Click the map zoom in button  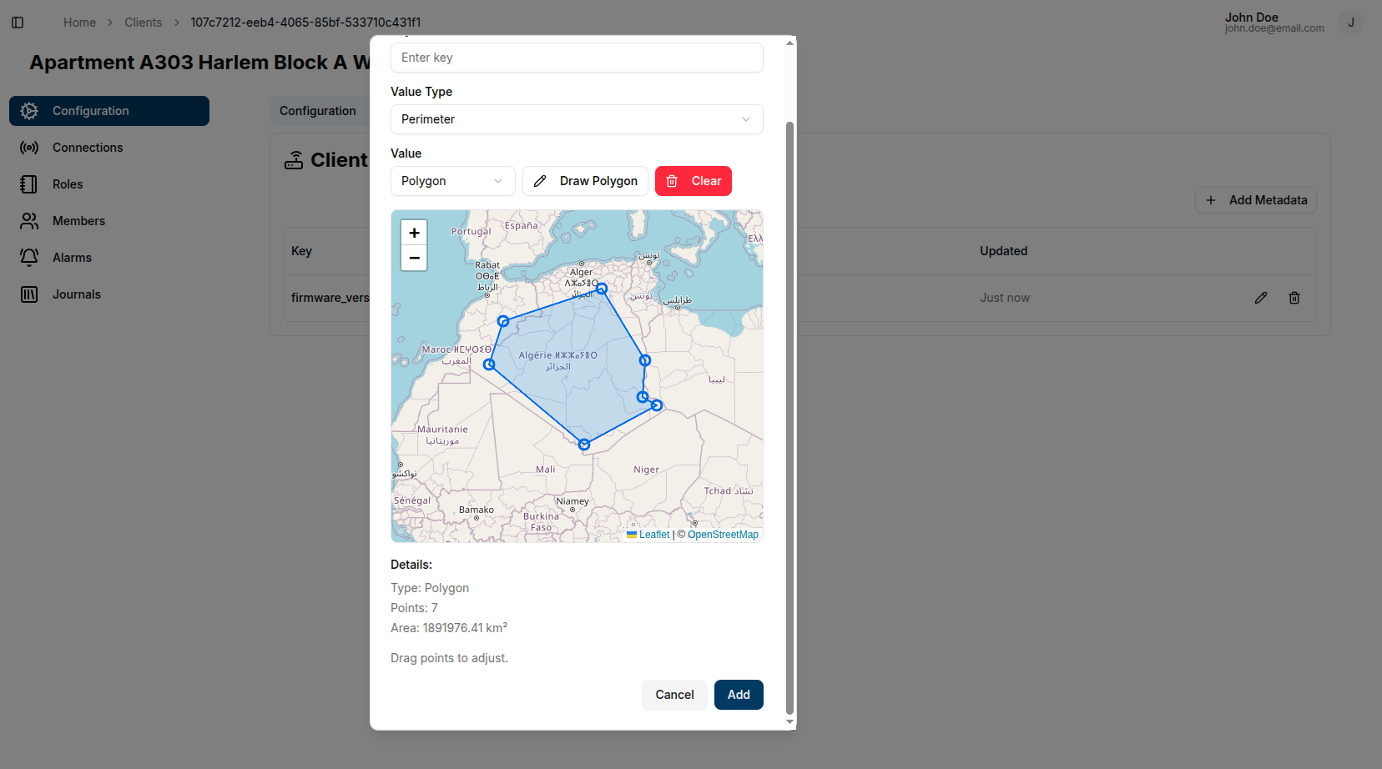[x=414, y=233]
